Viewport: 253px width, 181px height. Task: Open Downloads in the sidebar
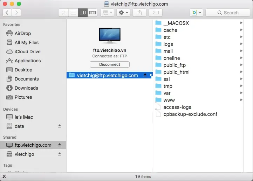[33, 88]
